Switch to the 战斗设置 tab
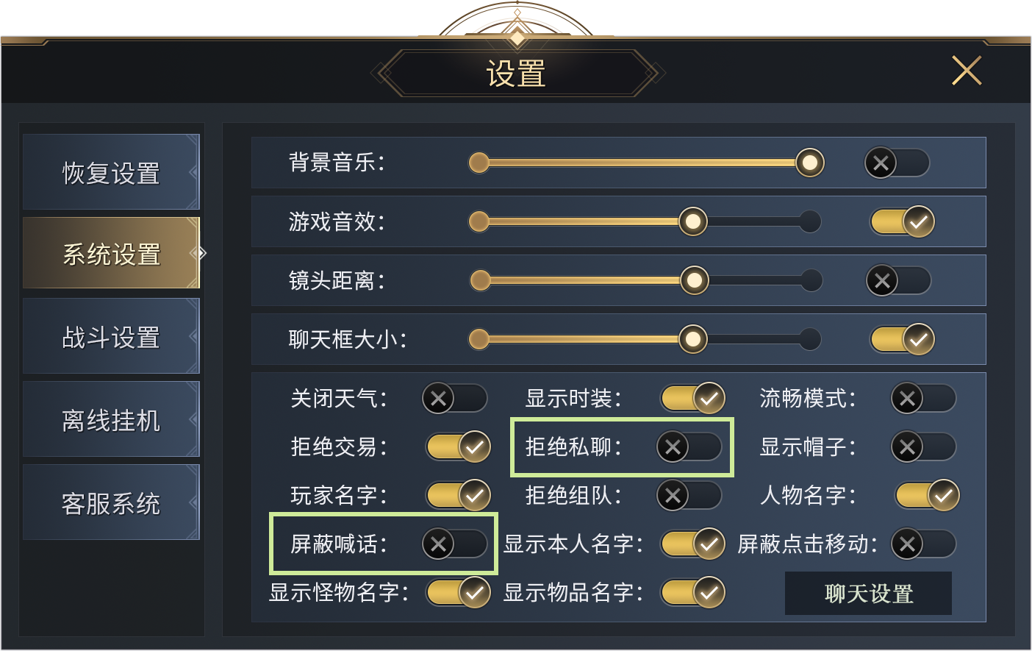This screenshot has height=651, width=1032. click(111, 337)
